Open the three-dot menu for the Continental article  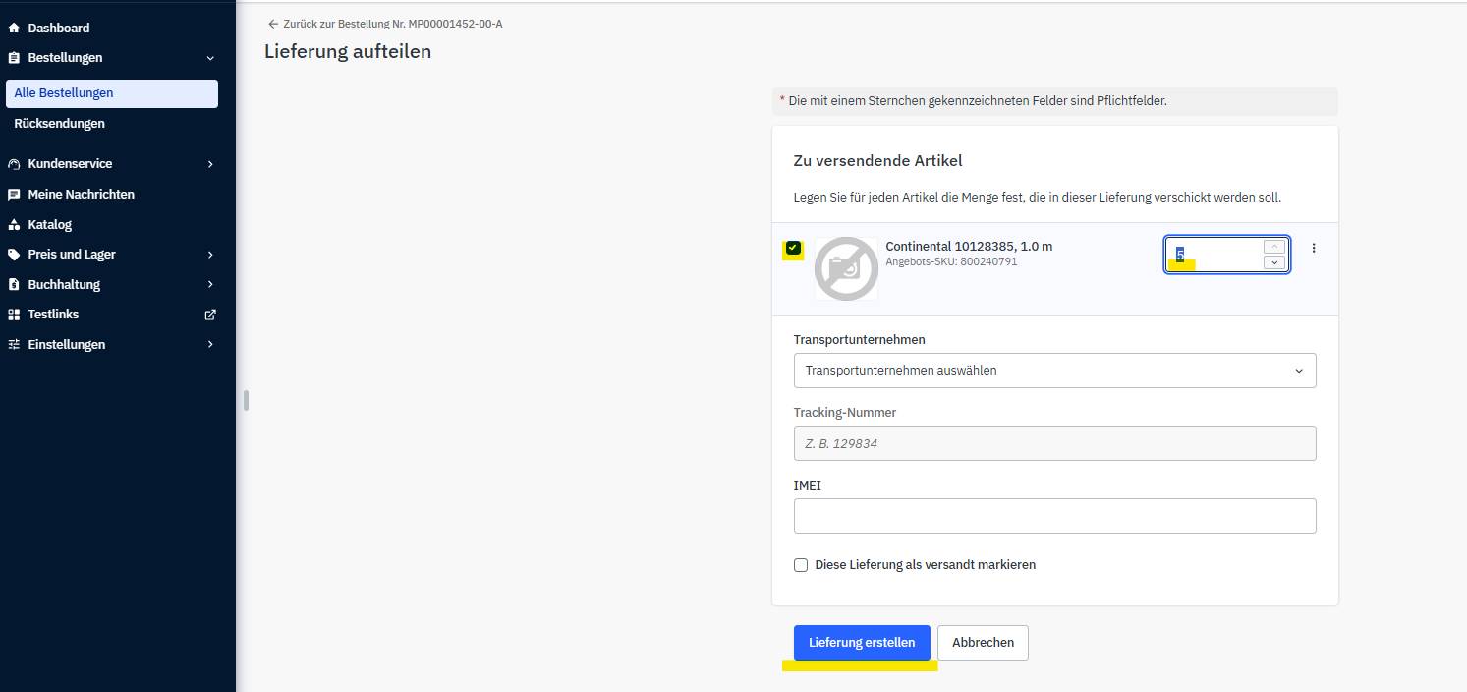coord(1314,249)
